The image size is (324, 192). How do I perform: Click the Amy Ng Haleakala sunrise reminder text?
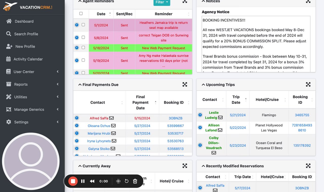tap(164, 61)
